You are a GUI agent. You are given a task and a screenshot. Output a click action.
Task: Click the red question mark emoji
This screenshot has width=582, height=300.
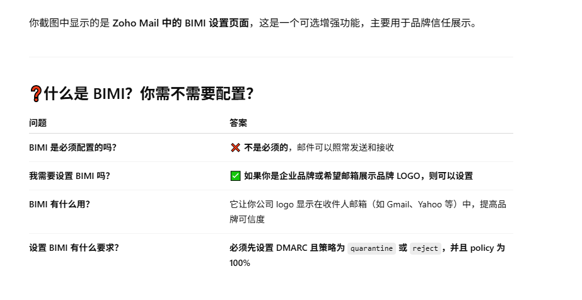point(36,94)
